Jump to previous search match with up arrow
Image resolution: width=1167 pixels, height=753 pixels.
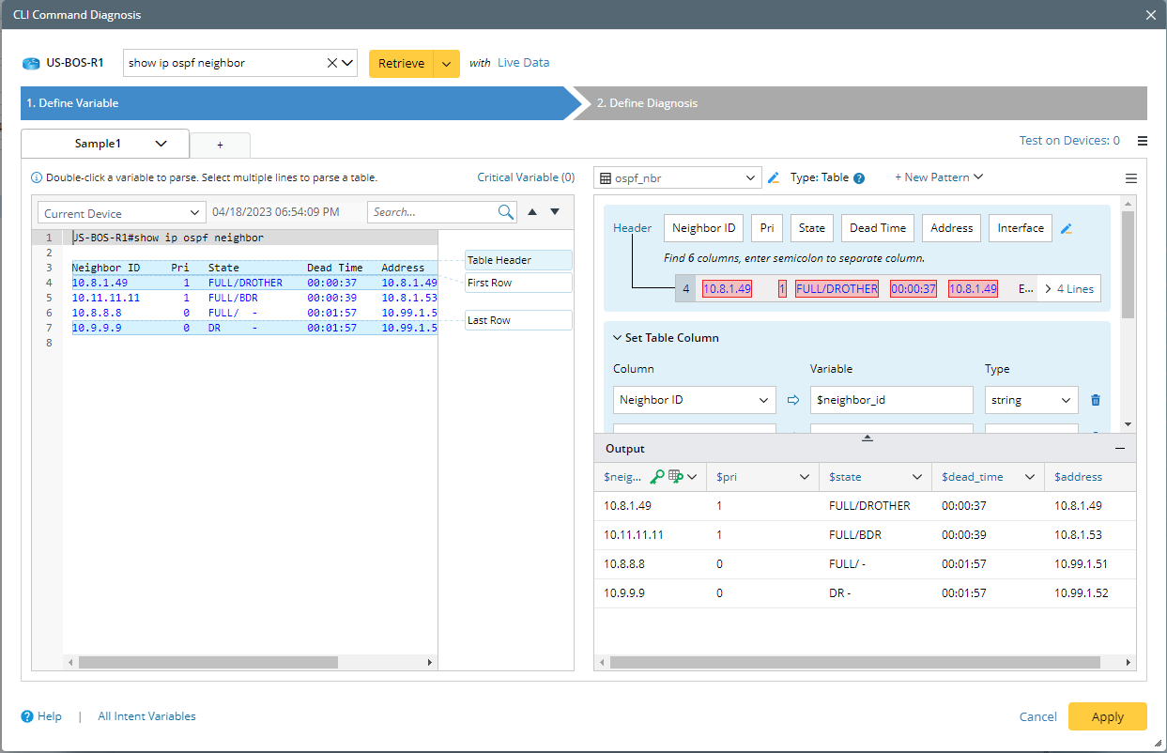(533, 212)
